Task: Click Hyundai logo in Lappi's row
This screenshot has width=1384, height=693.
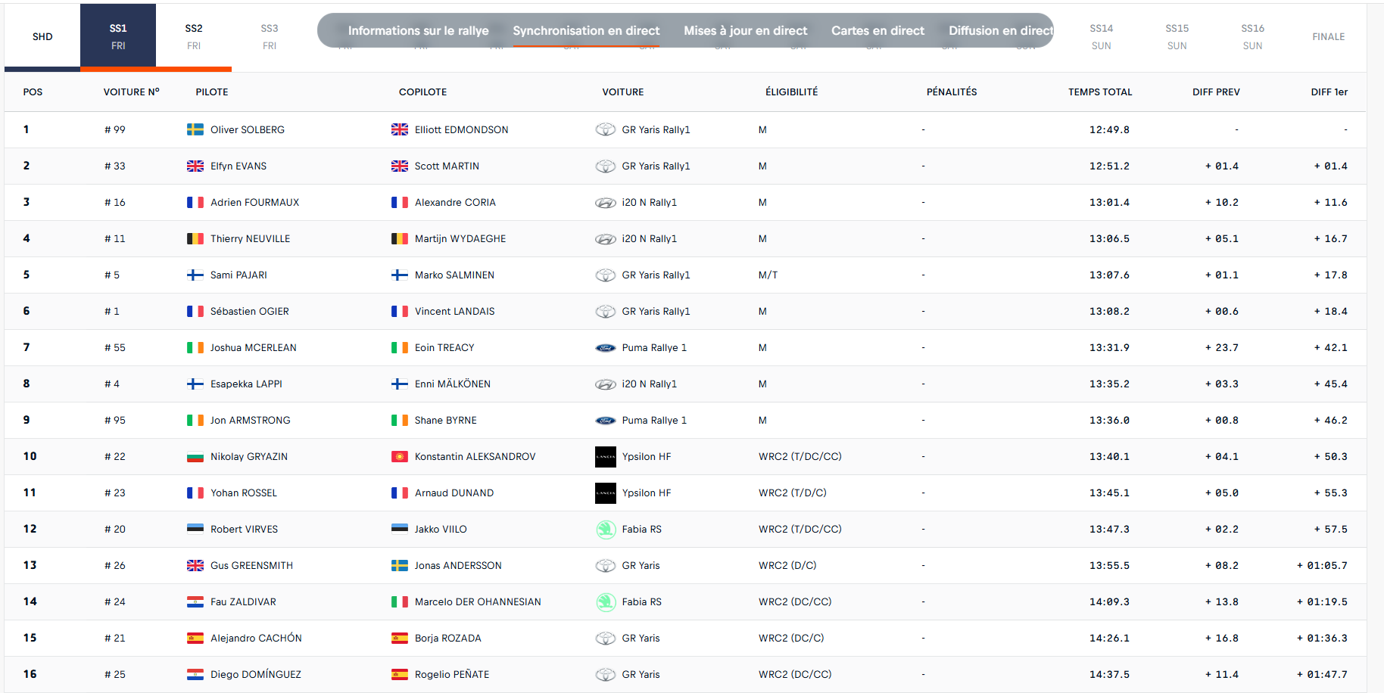Action: click(x=606, y=384)
